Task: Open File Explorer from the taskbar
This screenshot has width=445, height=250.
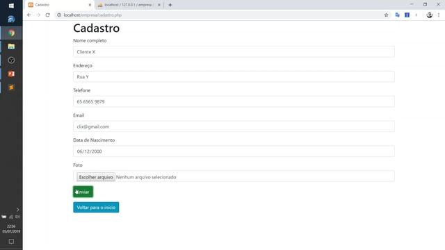Action: click(x=11, y=47)
